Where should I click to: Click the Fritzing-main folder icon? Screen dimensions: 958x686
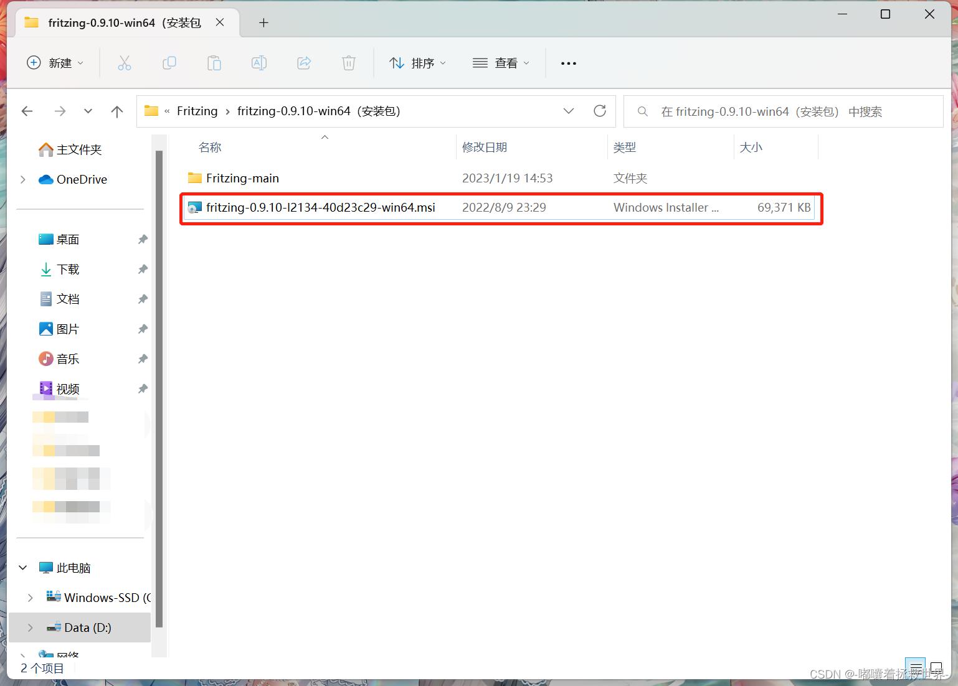(x=194, y=178)
